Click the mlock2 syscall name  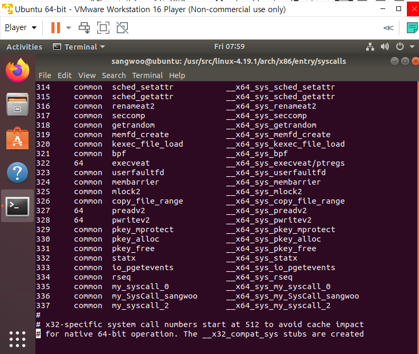(126, 192)
